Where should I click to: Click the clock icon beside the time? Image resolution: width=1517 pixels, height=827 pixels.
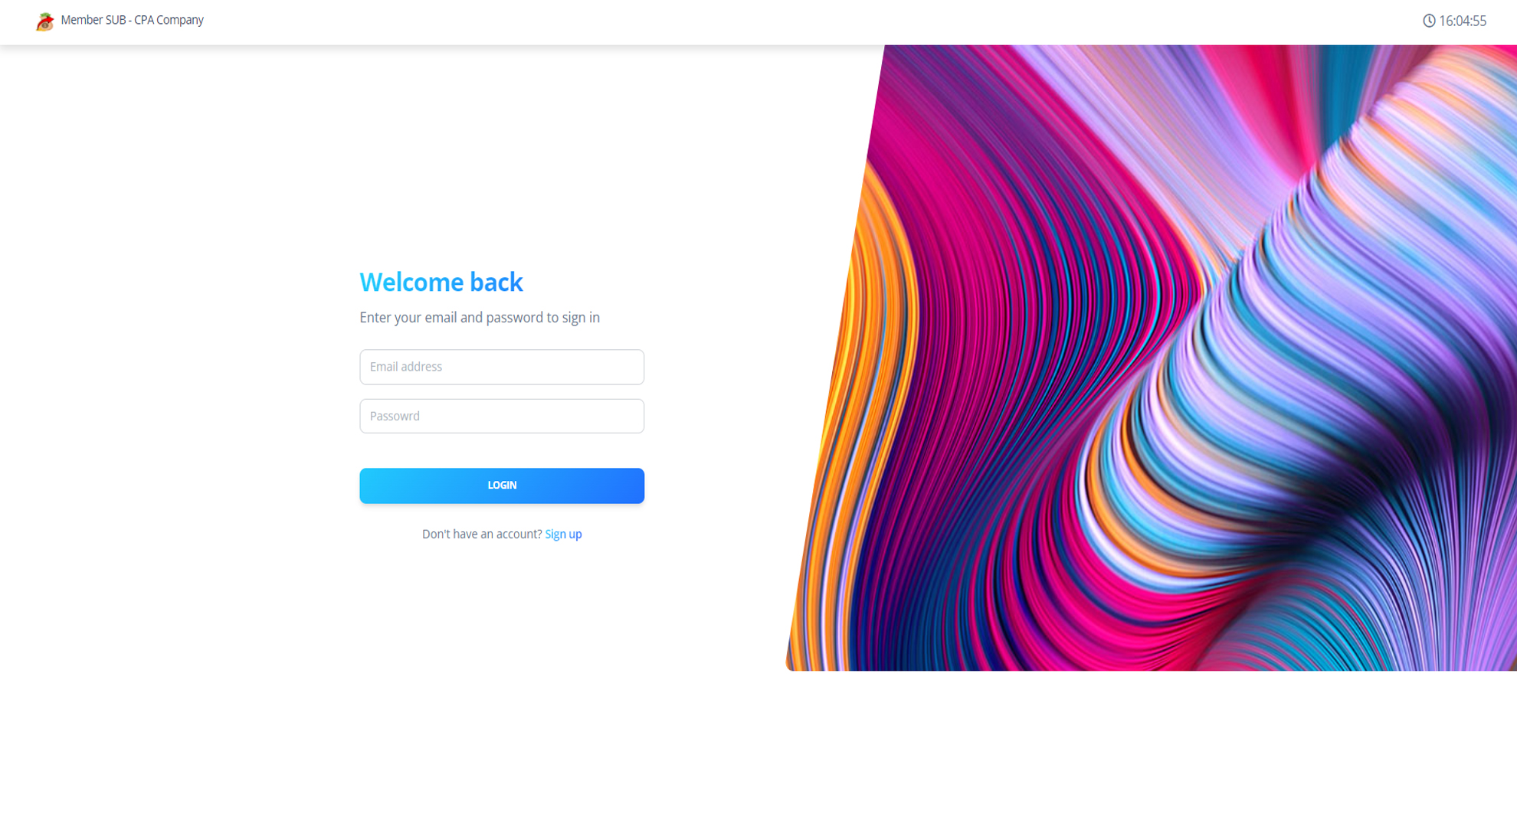(x=1429, y=21)
